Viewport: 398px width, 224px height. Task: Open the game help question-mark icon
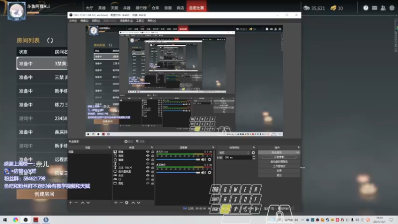tap(366, 8)
